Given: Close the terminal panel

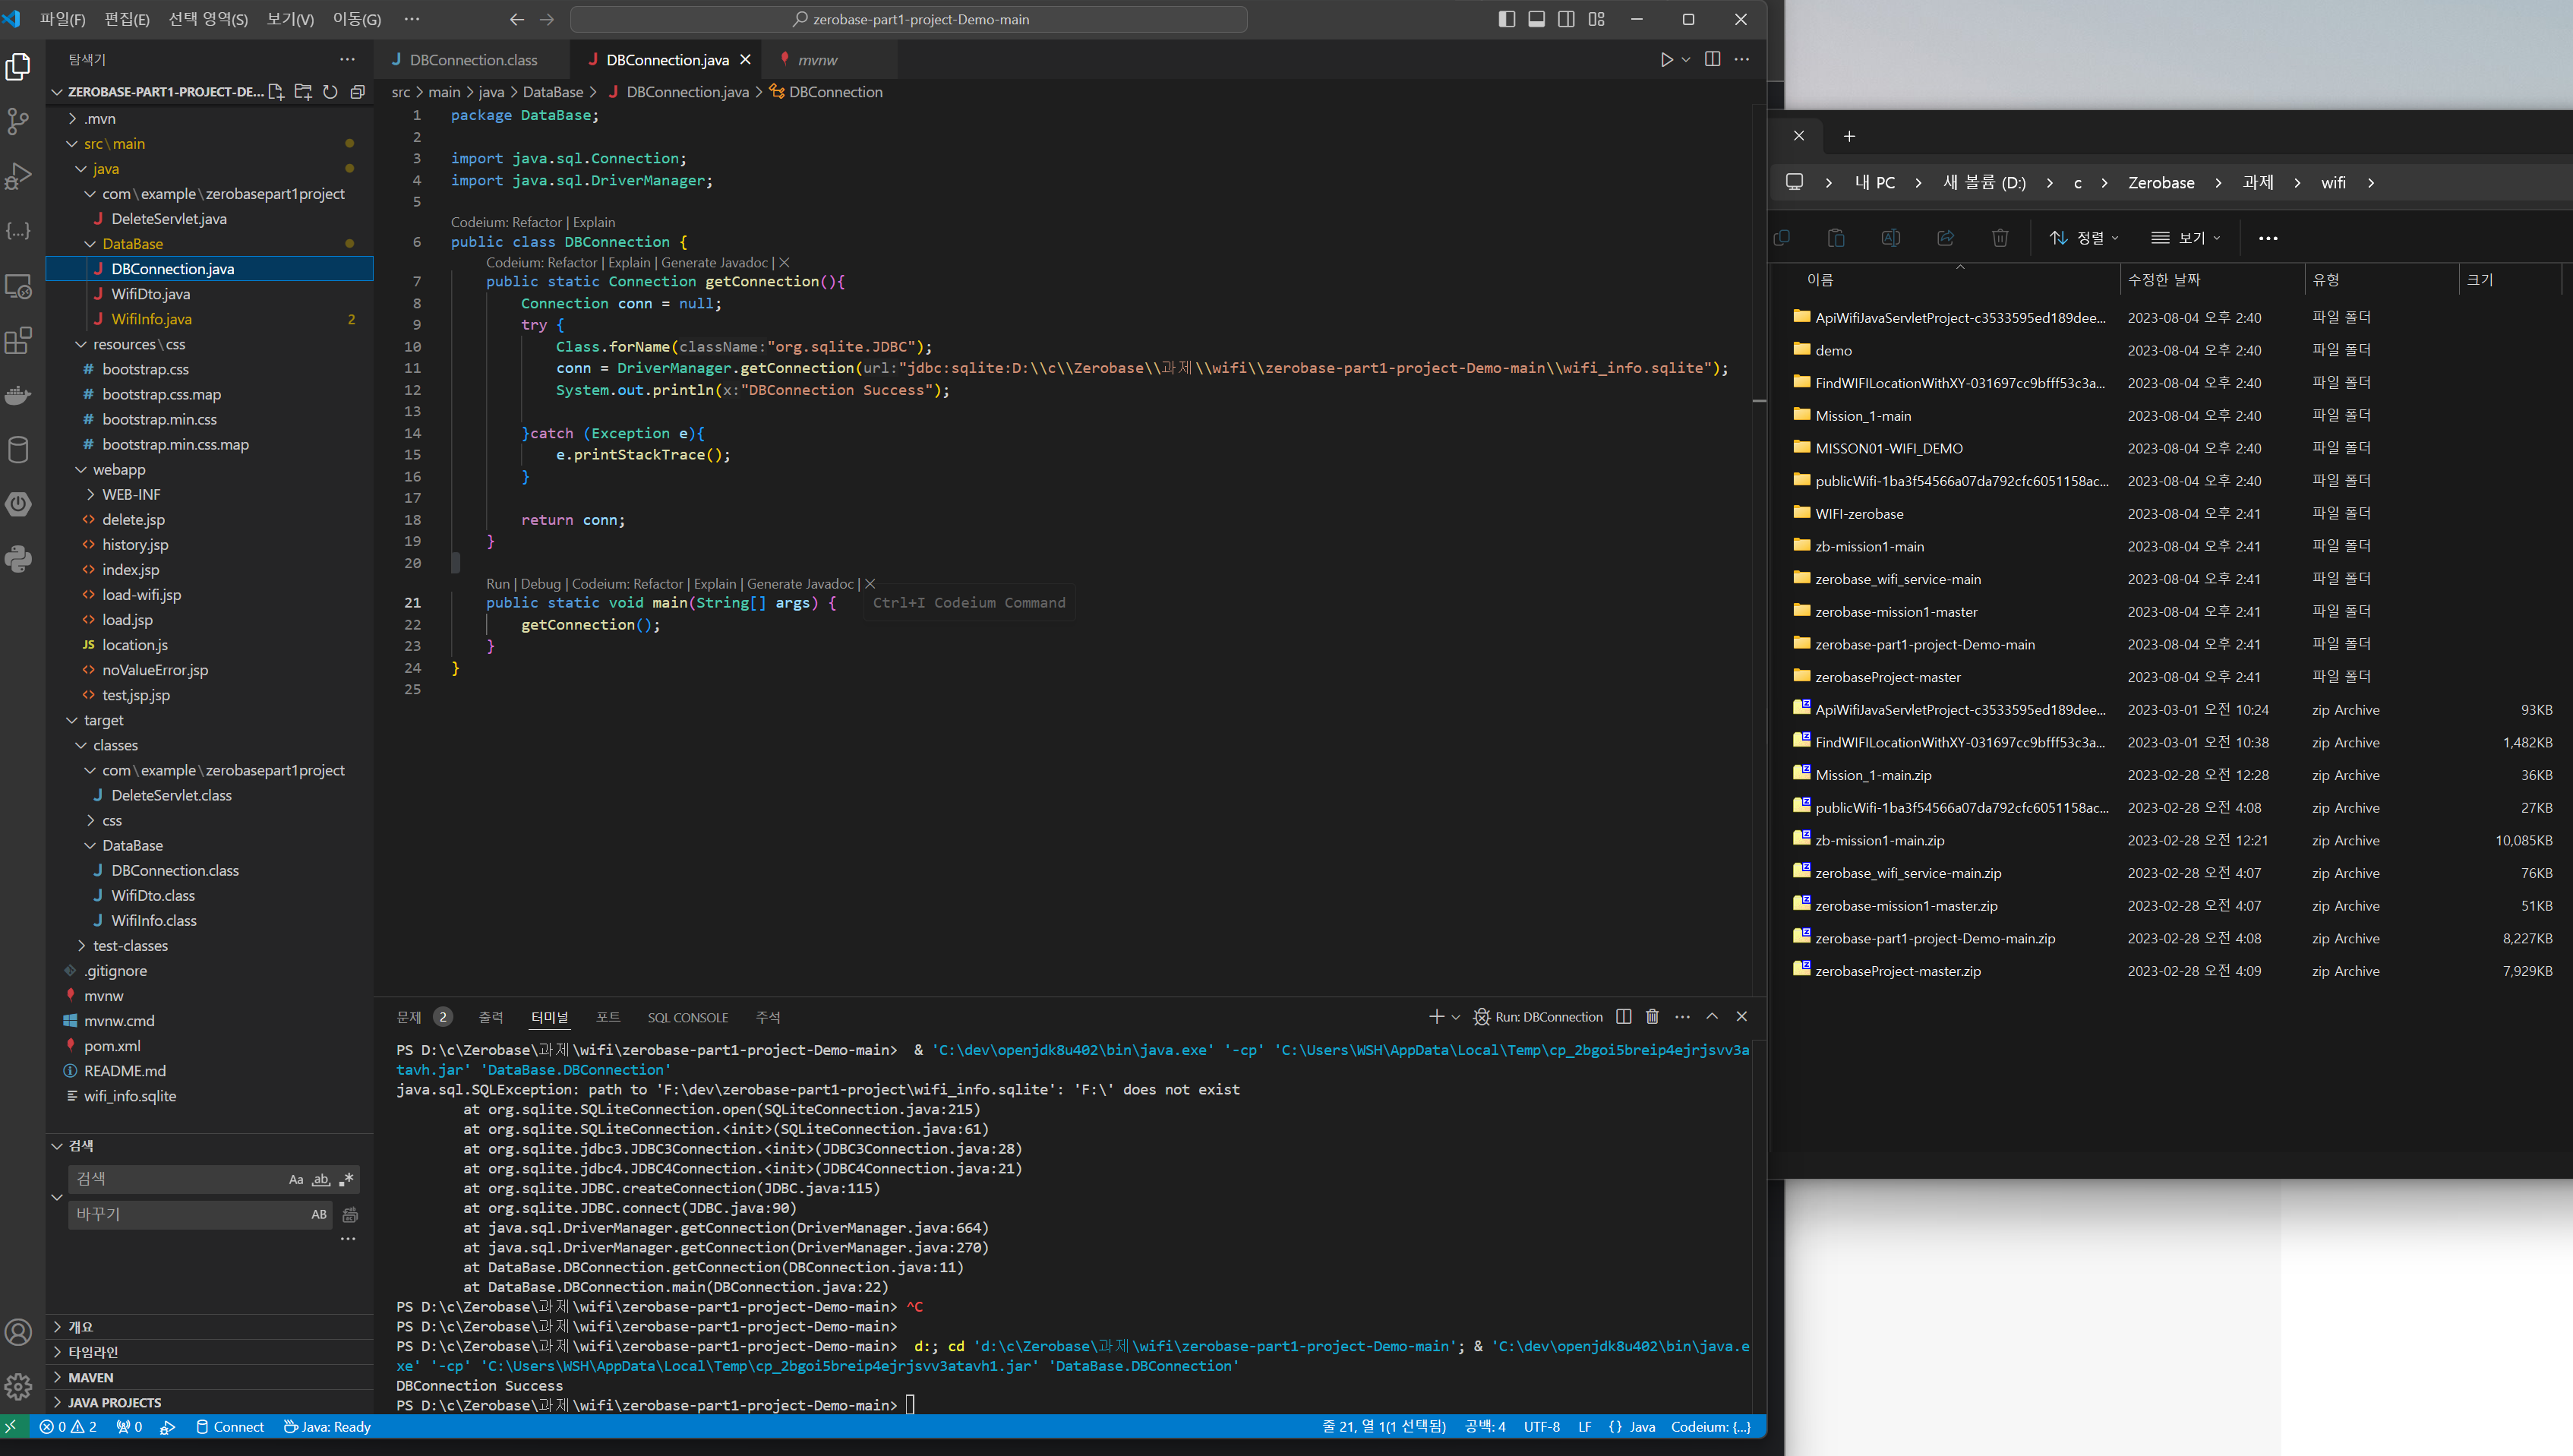Looking at the screenshot, I should (1741, 1016).
